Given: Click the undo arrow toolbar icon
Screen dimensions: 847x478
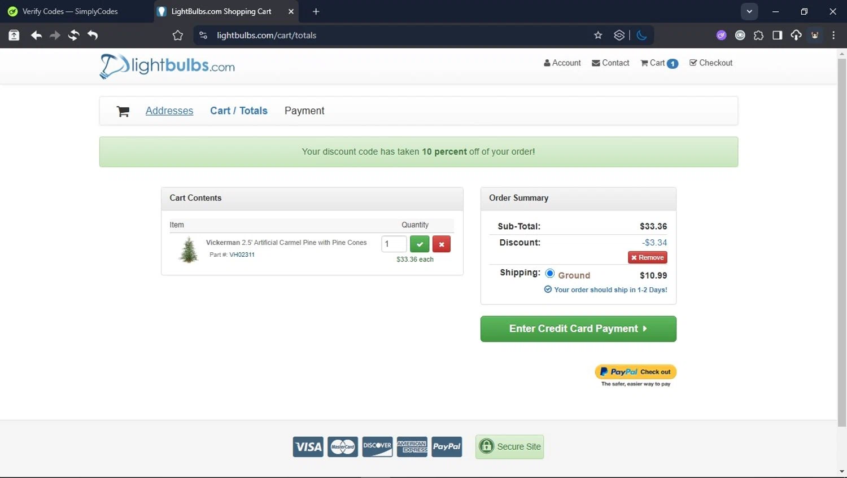Looking at the screenshot, I should [93, 35].
